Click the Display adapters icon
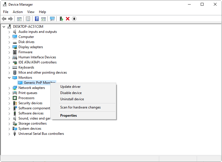Screen dimensions: 222x162 [x=15, y=47]
